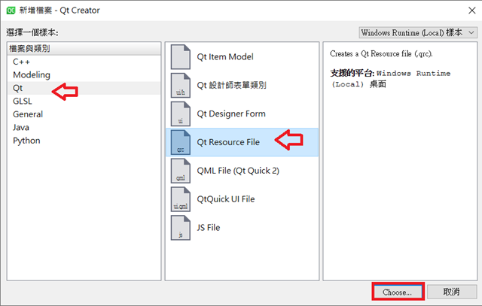482x306 pixels.
Task: Select the JS File template label
Action: click(x=209, y=228)
